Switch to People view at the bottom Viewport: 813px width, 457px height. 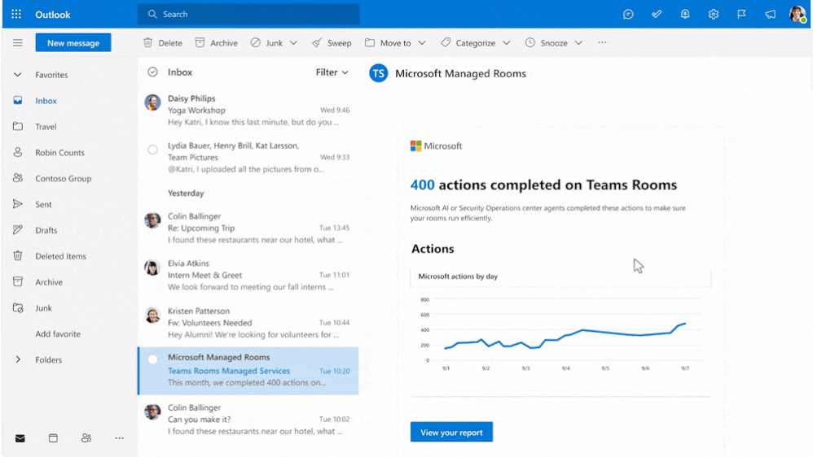pyautogui.click(x=86, y=438)
